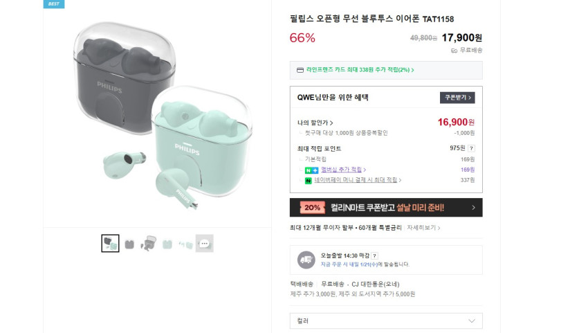Click the more images ellipsis thumbnail

coord(204,243)
